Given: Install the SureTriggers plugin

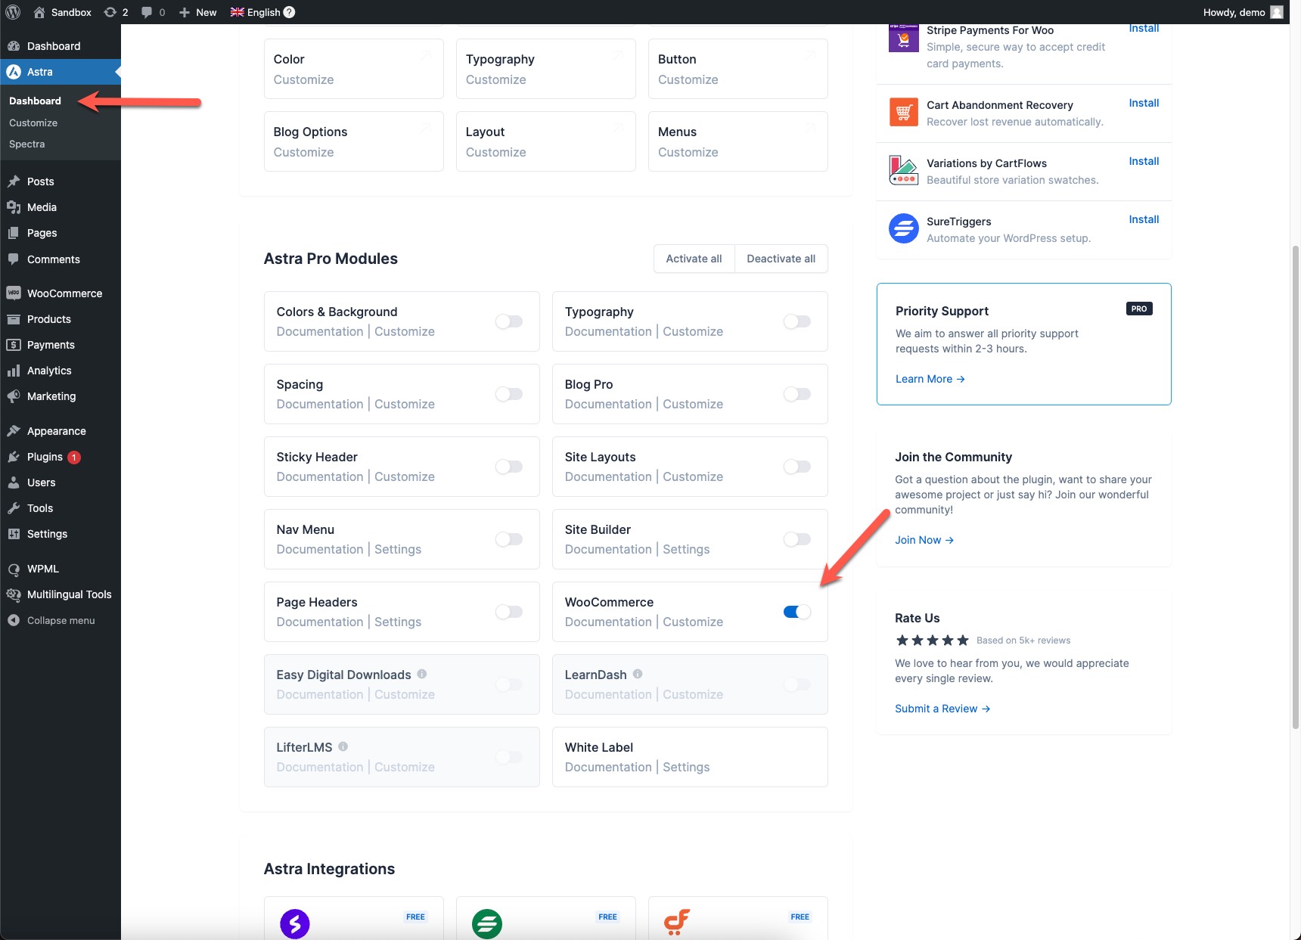Looking at the screenshot, I should point(1144,219).
